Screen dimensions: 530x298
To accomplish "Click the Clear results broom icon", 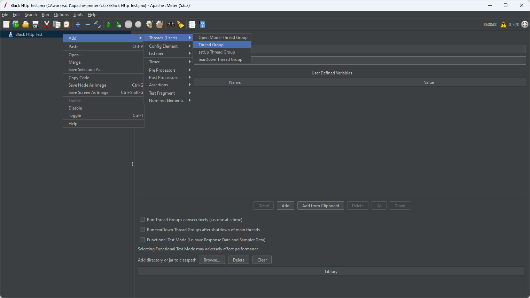I will coord(149,24).
